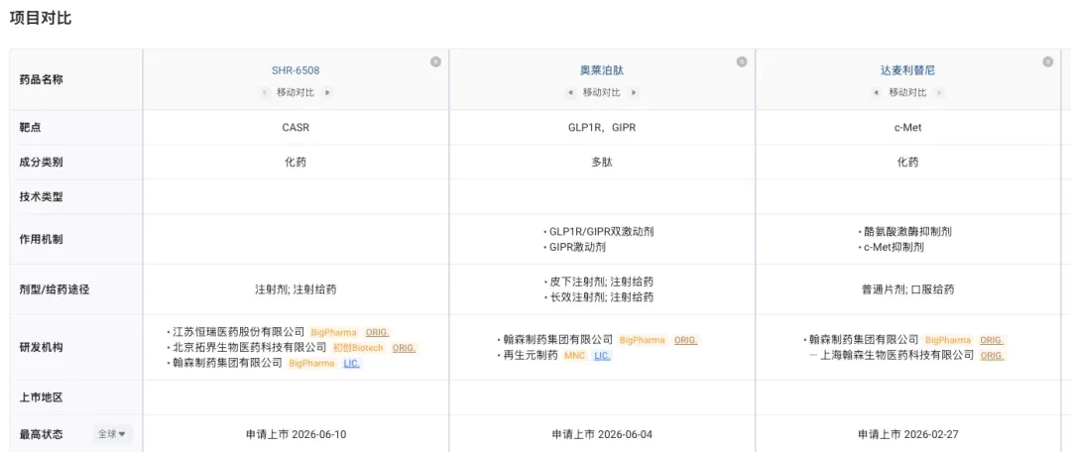This screenshot has height=452, width=1071.
Task: Select 北京拓界生物医药科技有限公司 organization
Action: coord(249,348)
